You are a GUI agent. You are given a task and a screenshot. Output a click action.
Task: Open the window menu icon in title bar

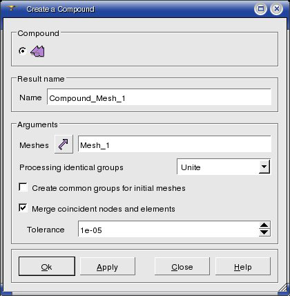11,8
